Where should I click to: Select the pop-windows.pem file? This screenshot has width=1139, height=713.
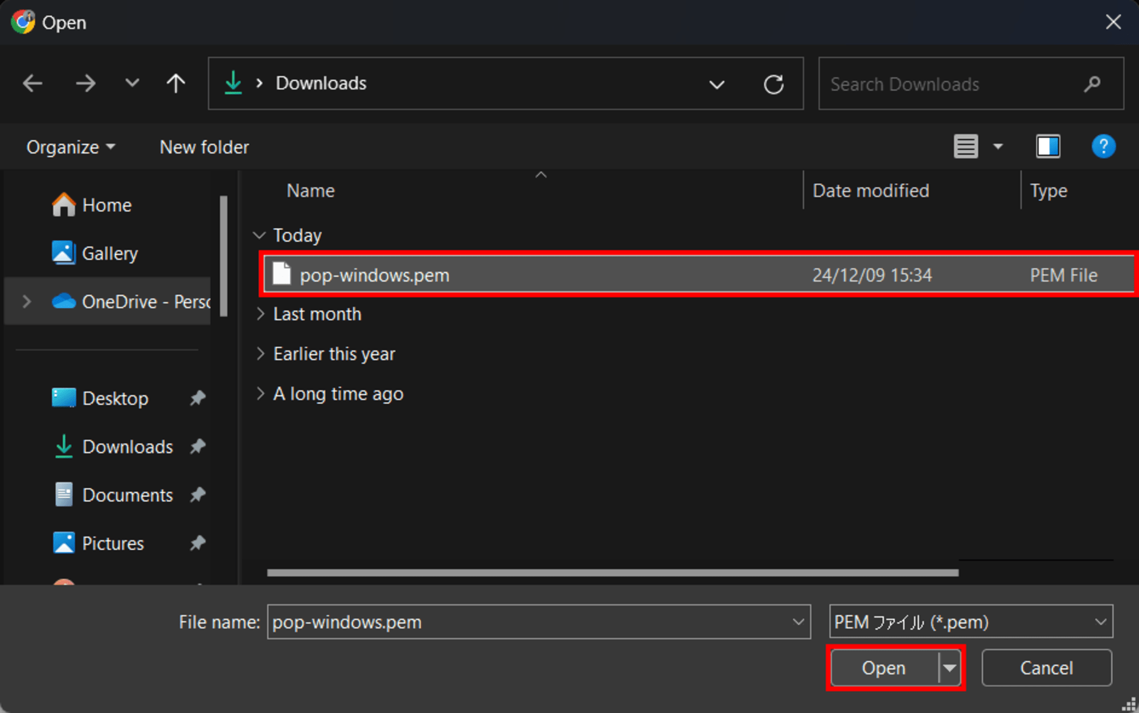point(698,275)
